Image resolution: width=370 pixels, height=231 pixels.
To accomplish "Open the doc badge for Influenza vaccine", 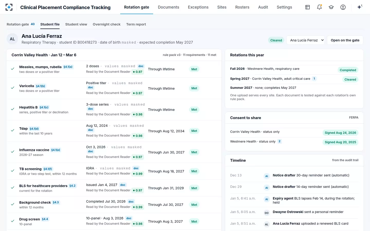I will [x=90, y=151].
